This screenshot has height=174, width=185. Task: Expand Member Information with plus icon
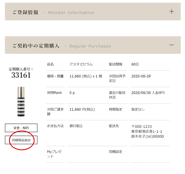coord(171,11)
